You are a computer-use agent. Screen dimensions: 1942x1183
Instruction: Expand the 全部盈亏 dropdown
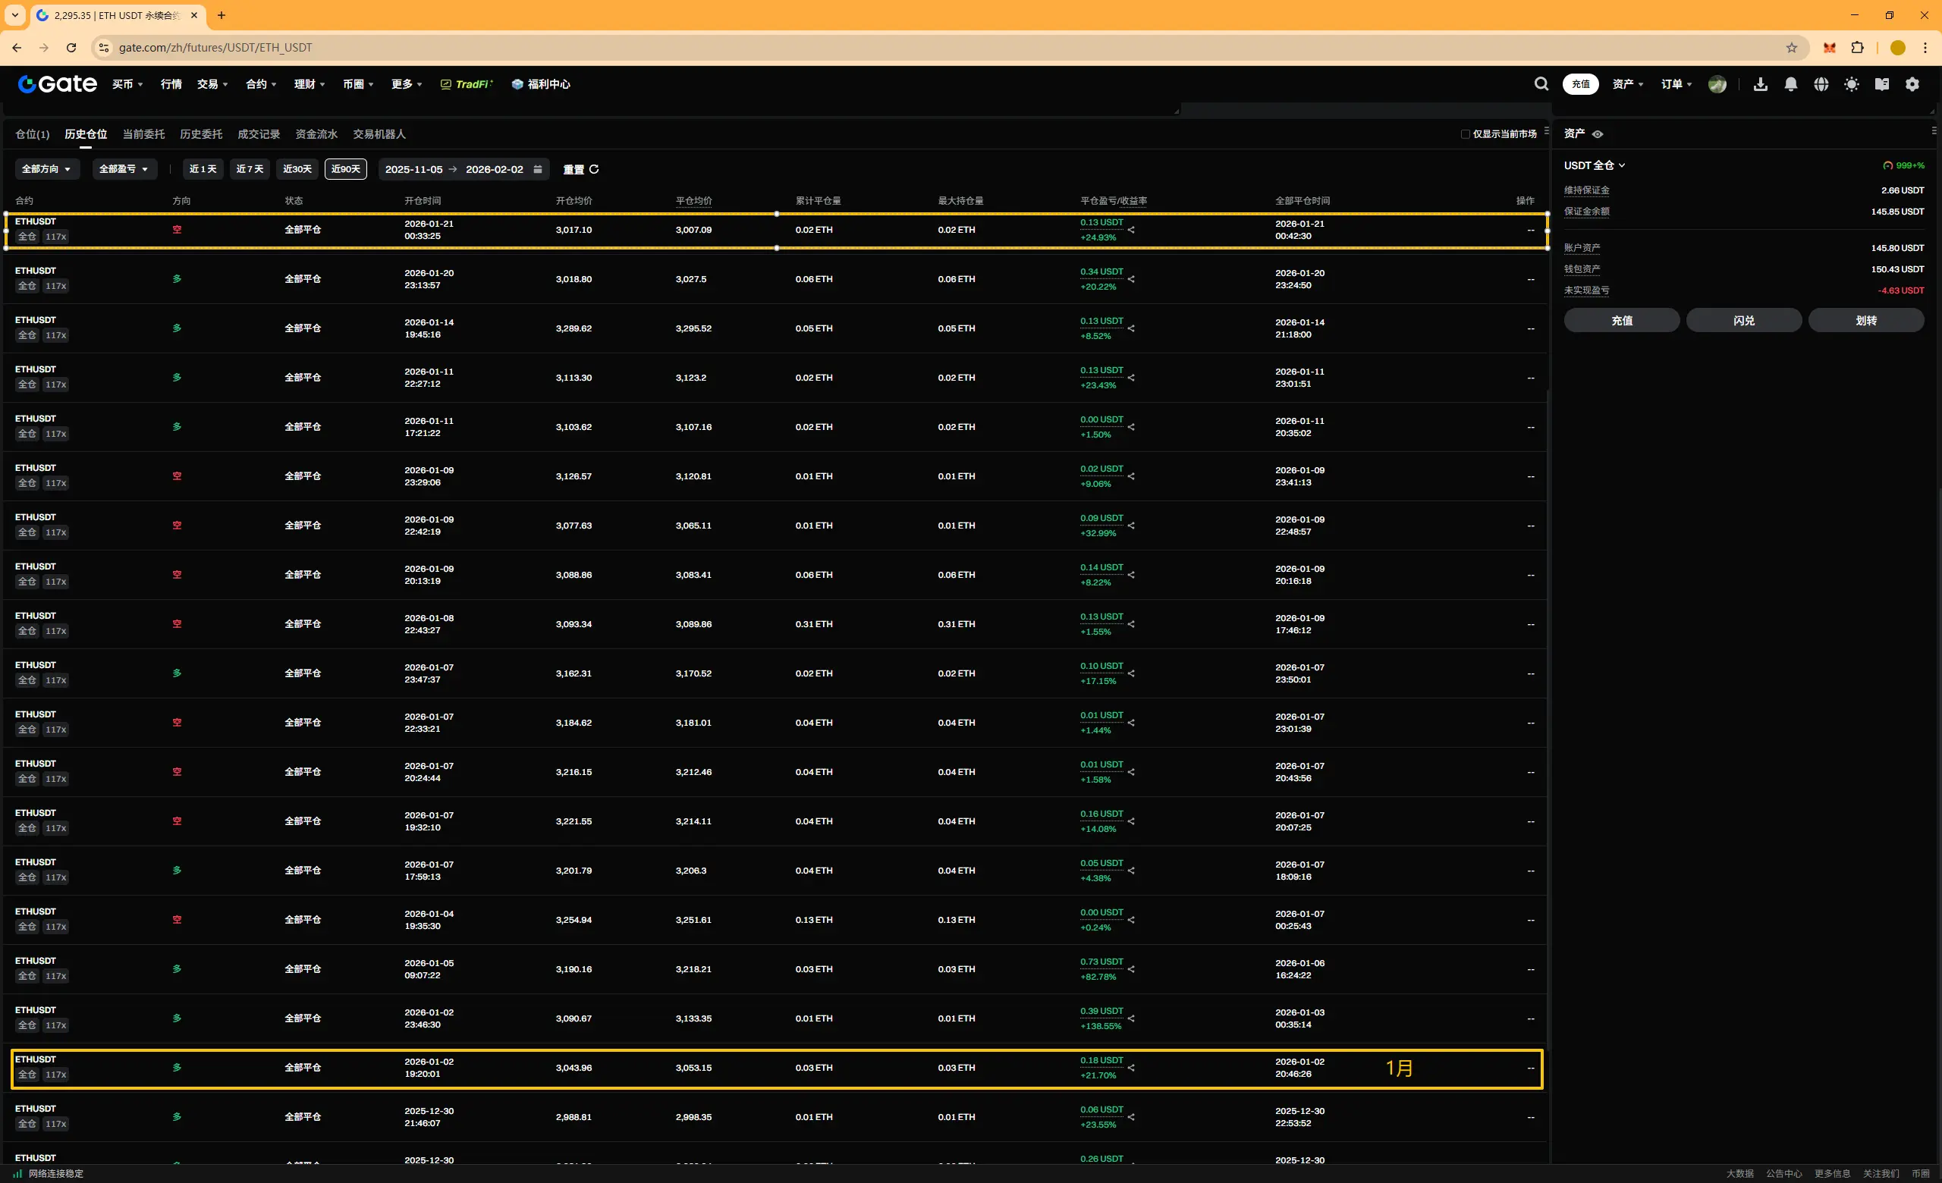click(124, 169)
